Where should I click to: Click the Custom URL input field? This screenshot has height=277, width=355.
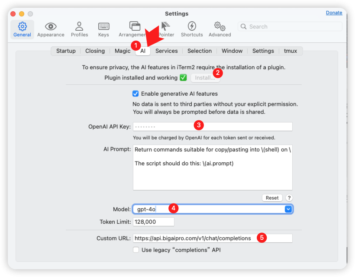point(213,238)
